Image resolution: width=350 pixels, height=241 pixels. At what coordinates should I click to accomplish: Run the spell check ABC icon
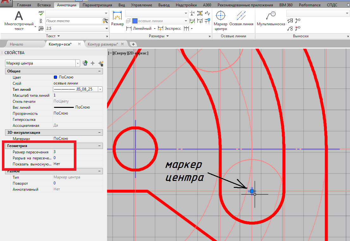coord(41,13)
